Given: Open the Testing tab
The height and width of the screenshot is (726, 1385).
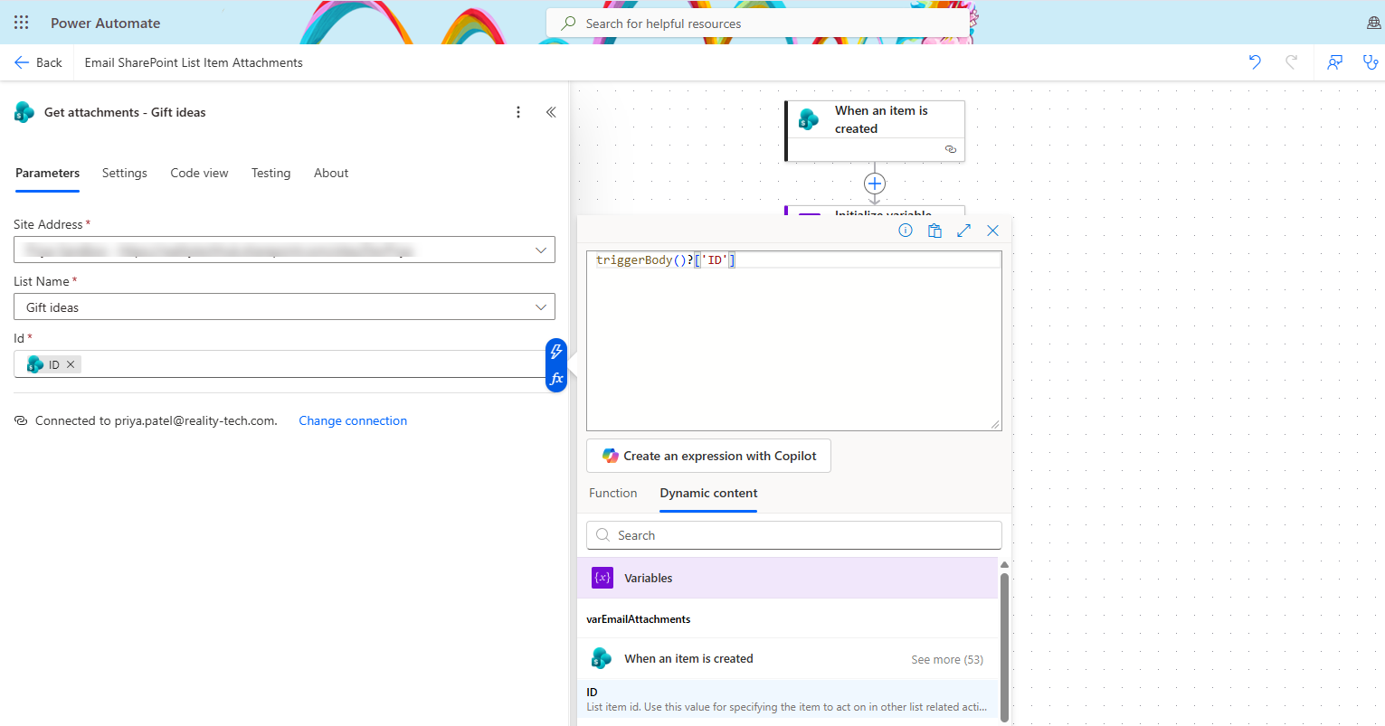Looking at the screenshot, I should coord(270,173).
